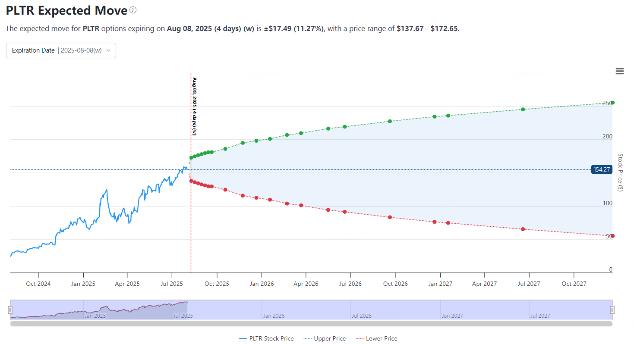Click the last red lower point near 50
Viewport: 634px width, 344px height.
click(612, 236)
